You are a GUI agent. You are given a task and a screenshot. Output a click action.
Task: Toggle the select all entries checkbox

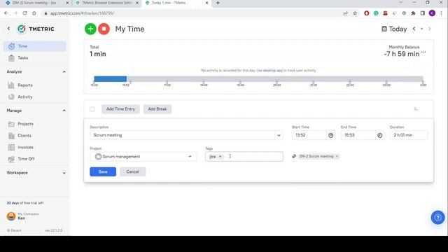[92, 109]
